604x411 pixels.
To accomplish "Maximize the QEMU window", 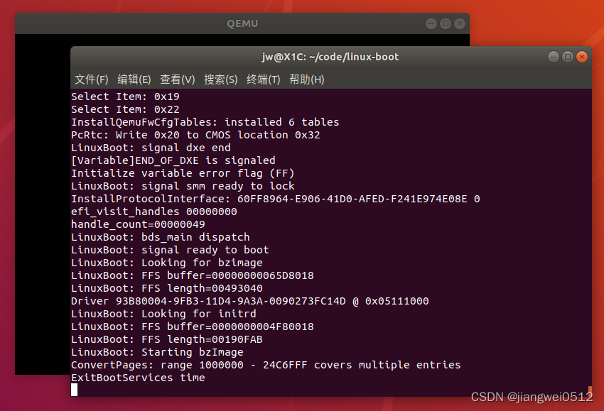I will [446, 24].
